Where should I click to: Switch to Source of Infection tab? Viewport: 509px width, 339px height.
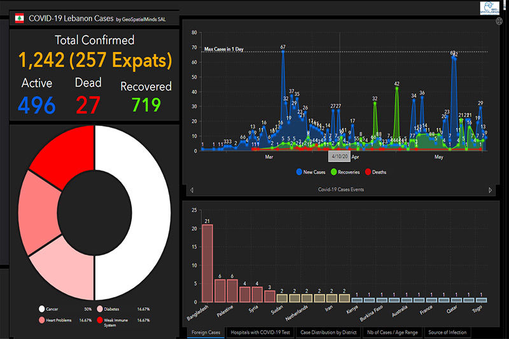pos(447,333)
